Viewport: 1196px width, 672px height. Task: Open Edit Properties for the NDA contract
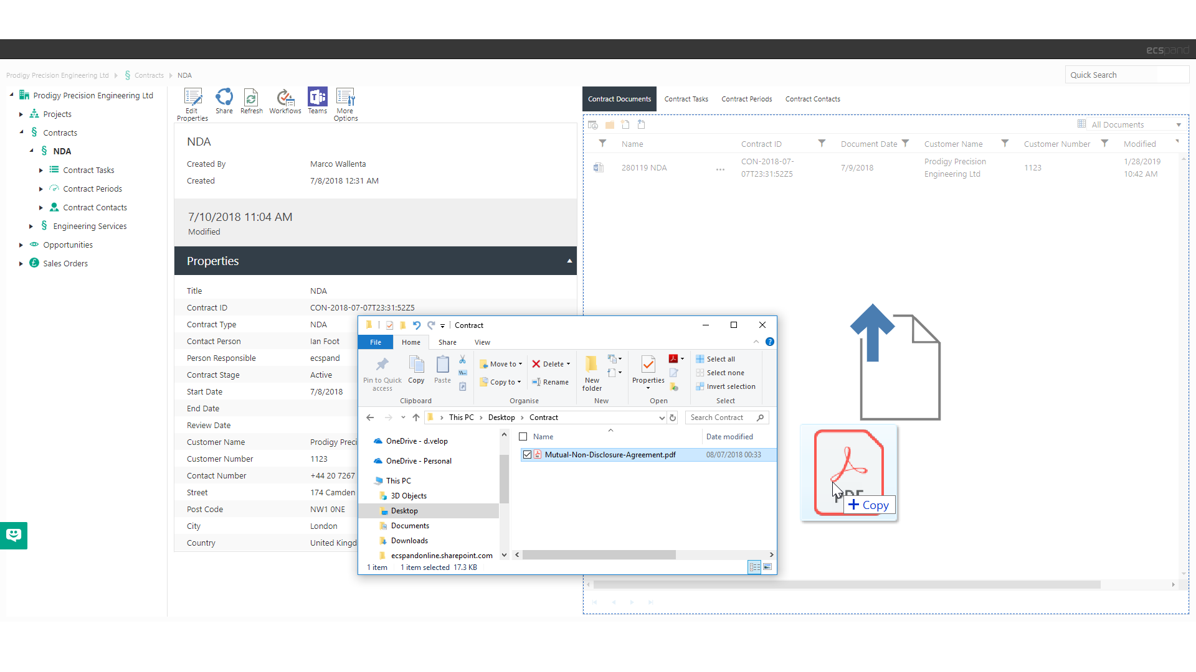point(192,104)
